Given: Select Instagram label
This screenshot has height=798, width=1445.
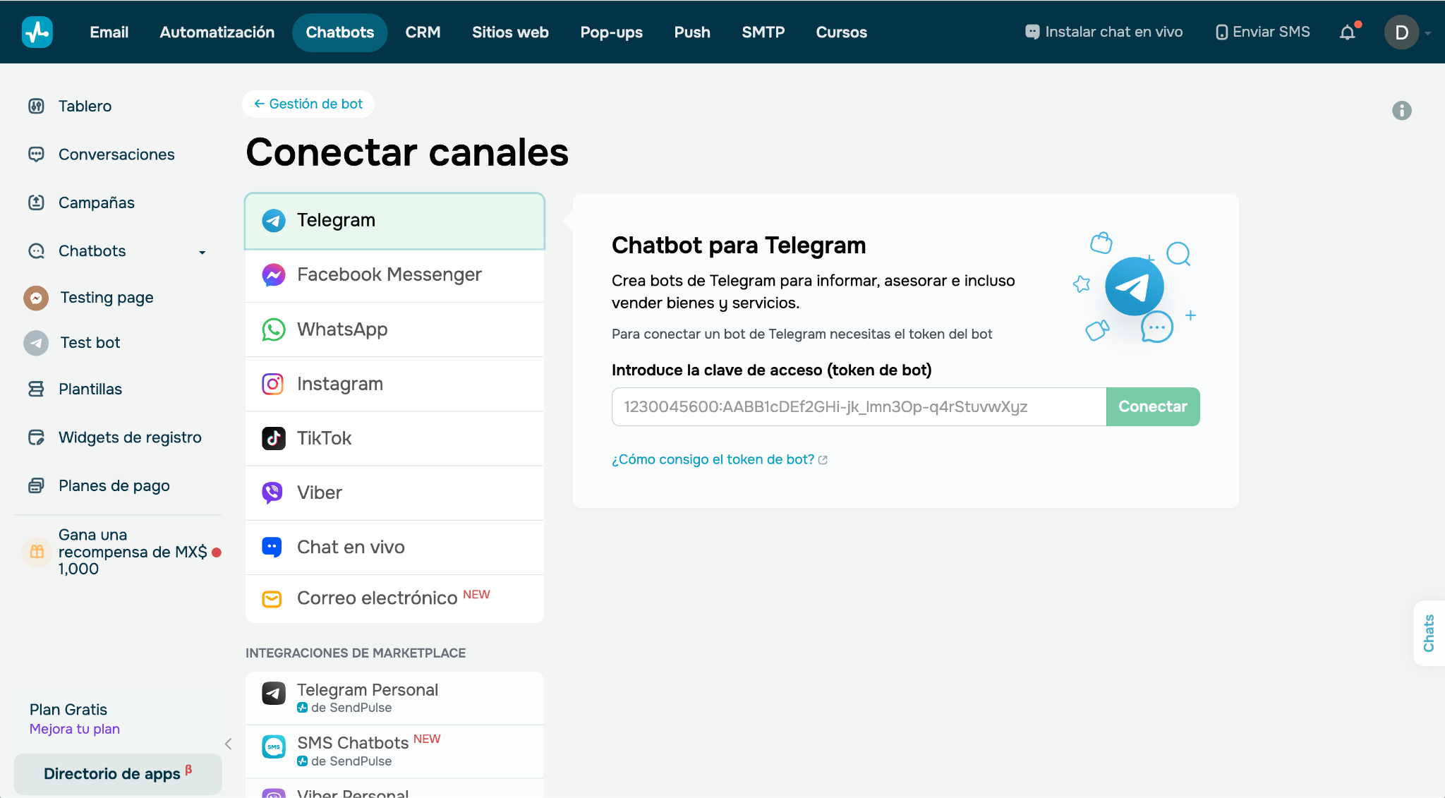Looking at the screenshot, I should coord(340,384).
